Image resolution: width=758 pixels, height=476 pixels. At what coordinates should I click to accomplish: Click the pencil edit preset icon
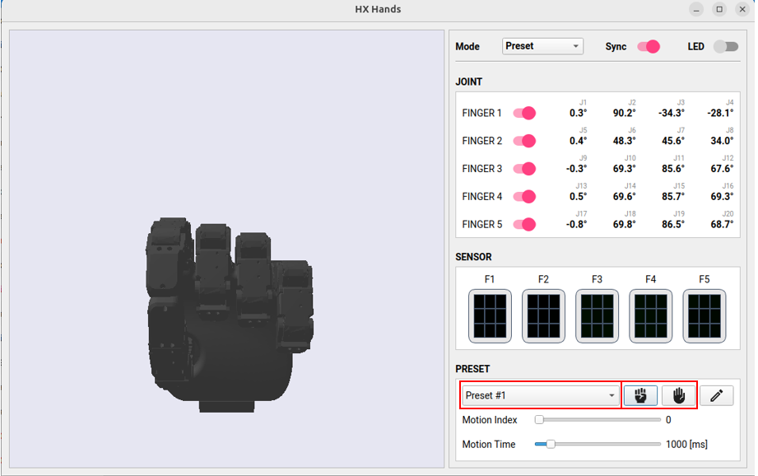coord(716,395)
